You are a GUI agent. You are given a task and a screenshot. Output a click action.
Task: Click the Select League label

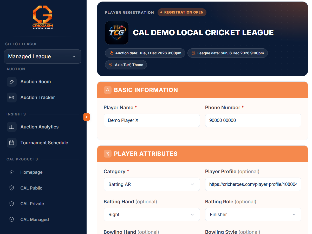click(21, 44)
